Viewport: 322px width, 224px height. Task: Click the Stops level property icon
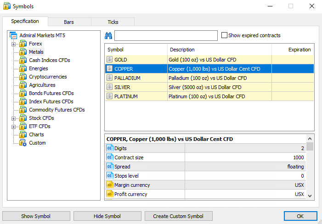(110, 176)
